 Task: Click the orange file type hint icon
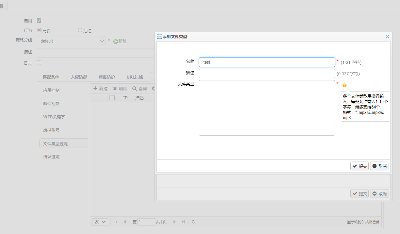pyautogui.click(x=344, y=85)
